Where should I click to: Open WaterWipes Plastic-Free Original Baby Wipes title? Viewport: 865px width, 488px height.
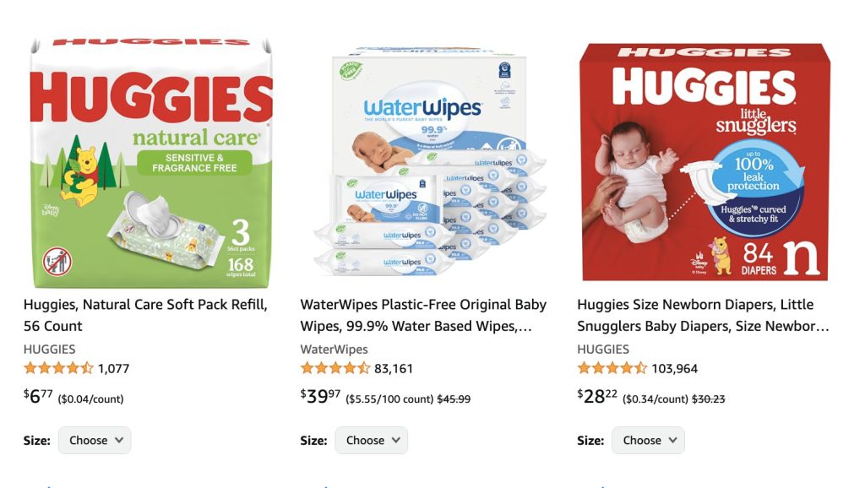coord(424,315)
